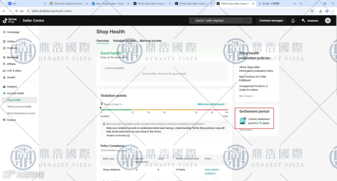
Task: Click the Account health shield icon
Action: point(4,93)
